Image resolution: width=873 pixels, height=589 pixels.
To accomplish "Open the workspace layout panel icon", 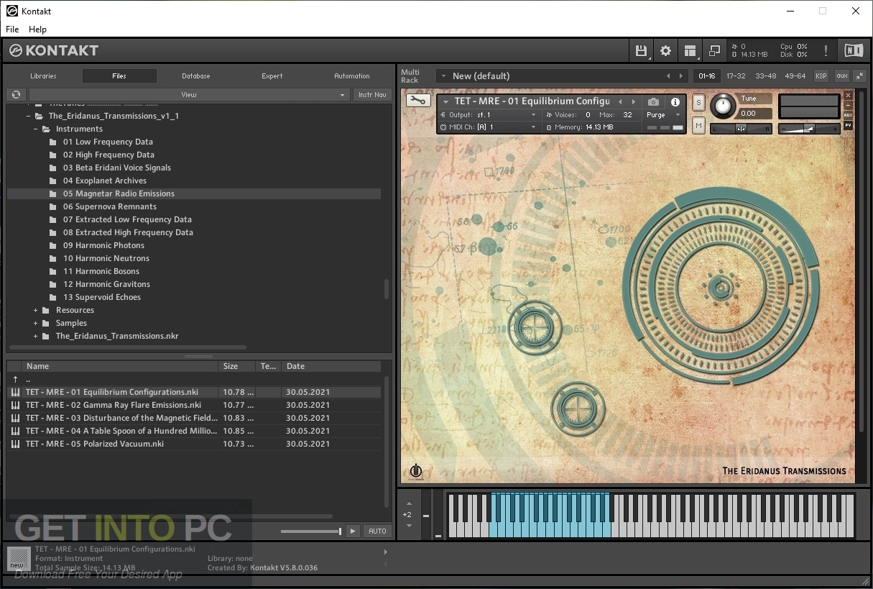I will click(690, 50).
